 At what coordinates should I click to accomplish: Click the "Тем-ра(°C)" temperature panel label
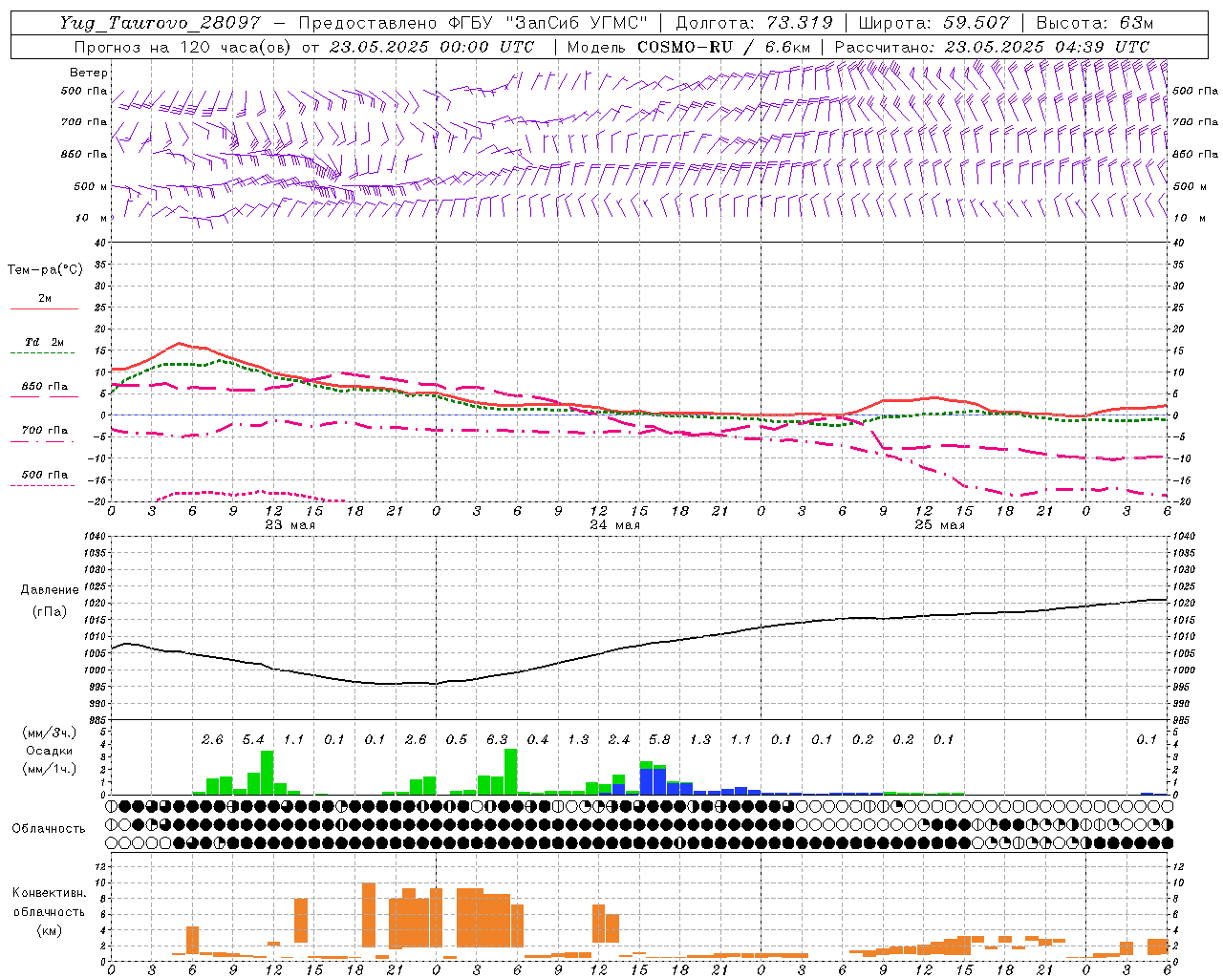(x=45, y=270)
